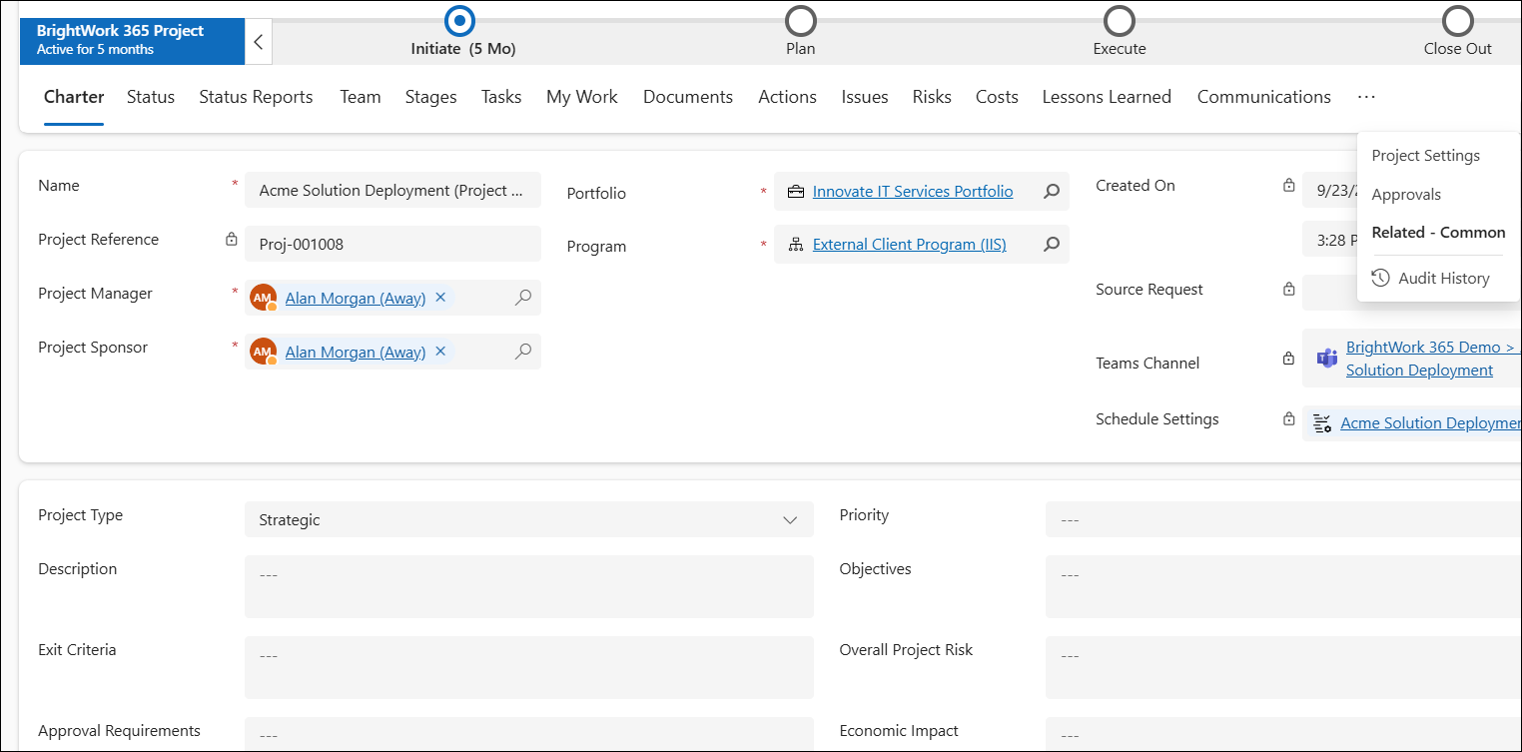The height and width of the screenshot is (752, 1522).
Task: Edit the Economic Impact field
Action: point(1282,733)
